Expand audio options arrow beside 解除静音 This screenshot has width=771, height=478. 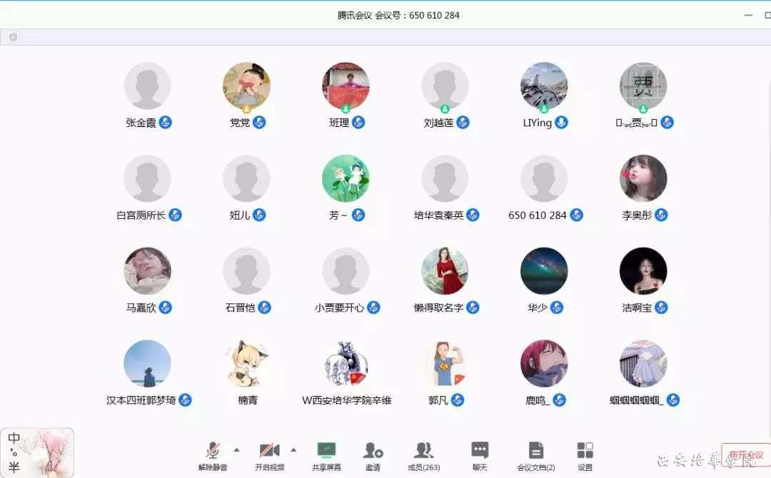(237, 449)
